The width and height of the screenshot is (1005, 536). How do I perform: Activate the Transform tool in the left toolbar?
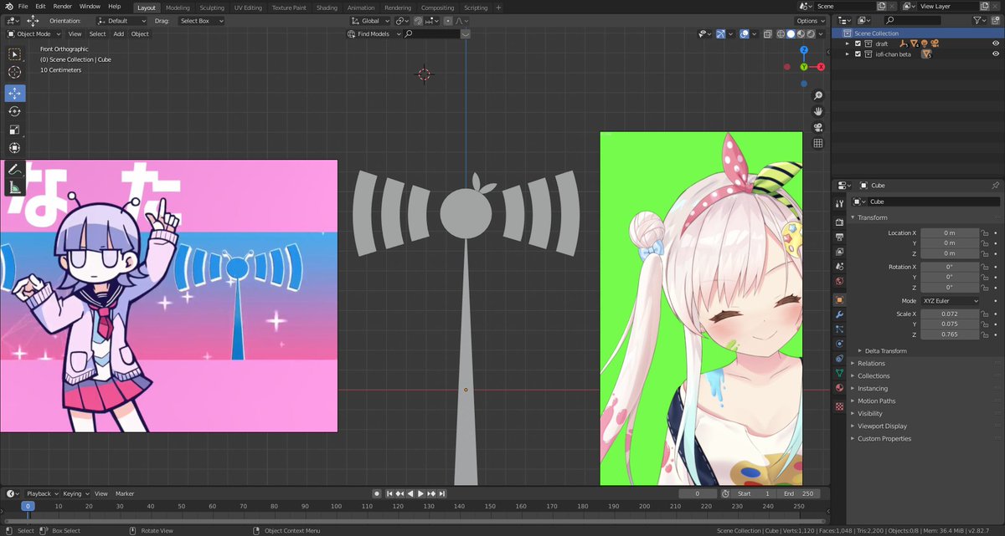coord(15,148)
